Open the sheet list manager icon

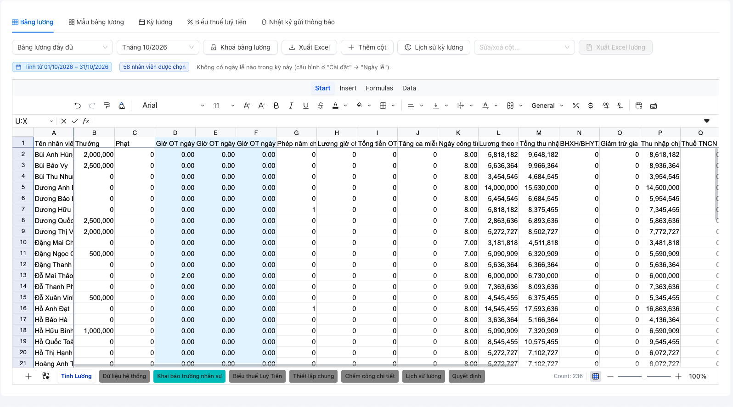coord(46,376)
